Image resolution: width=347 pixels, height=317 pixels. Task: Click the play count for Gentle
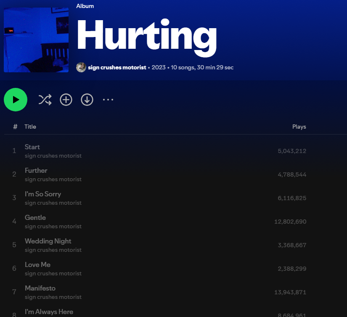tap(290, 221)
